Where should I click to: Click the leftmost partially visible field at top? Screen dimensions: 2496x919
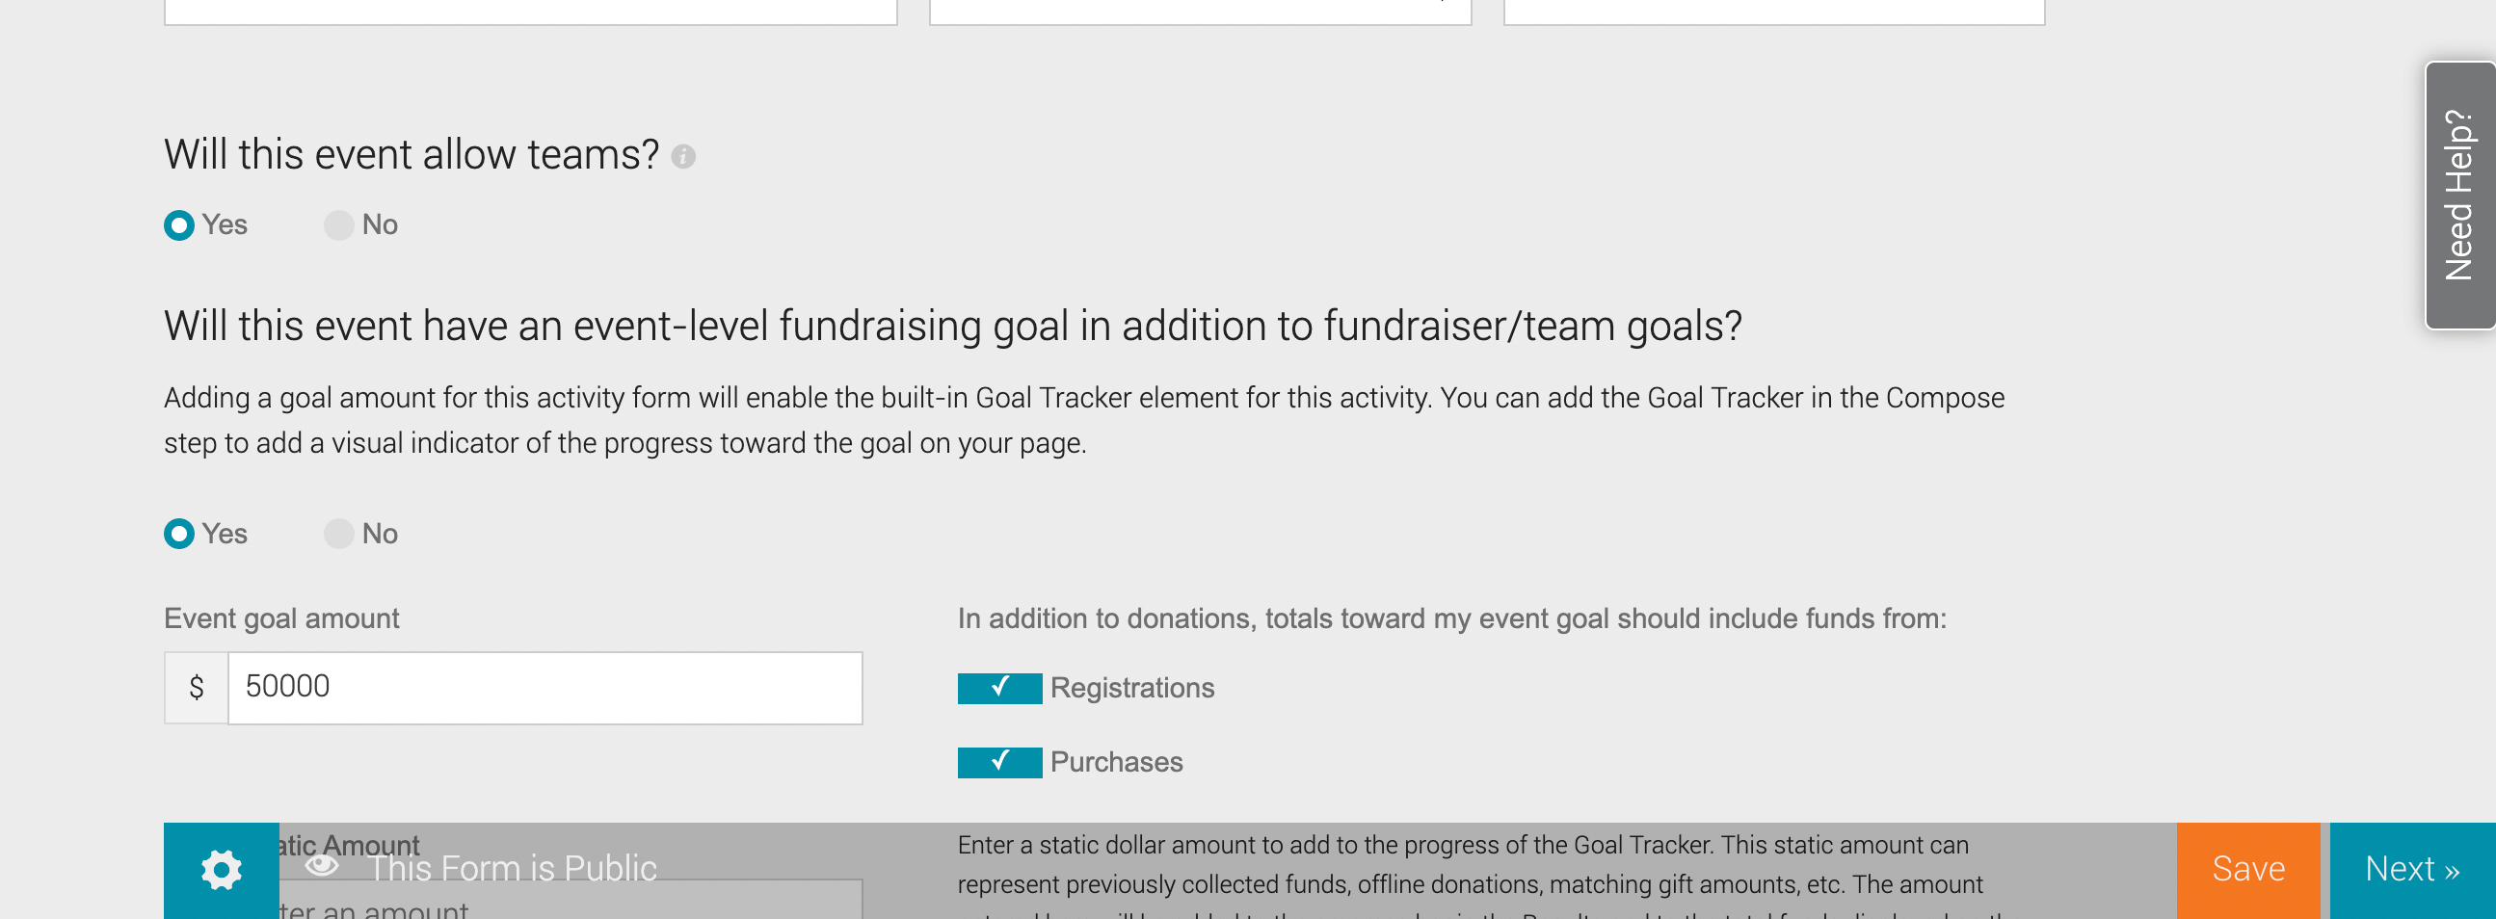(x=531, y=12)
